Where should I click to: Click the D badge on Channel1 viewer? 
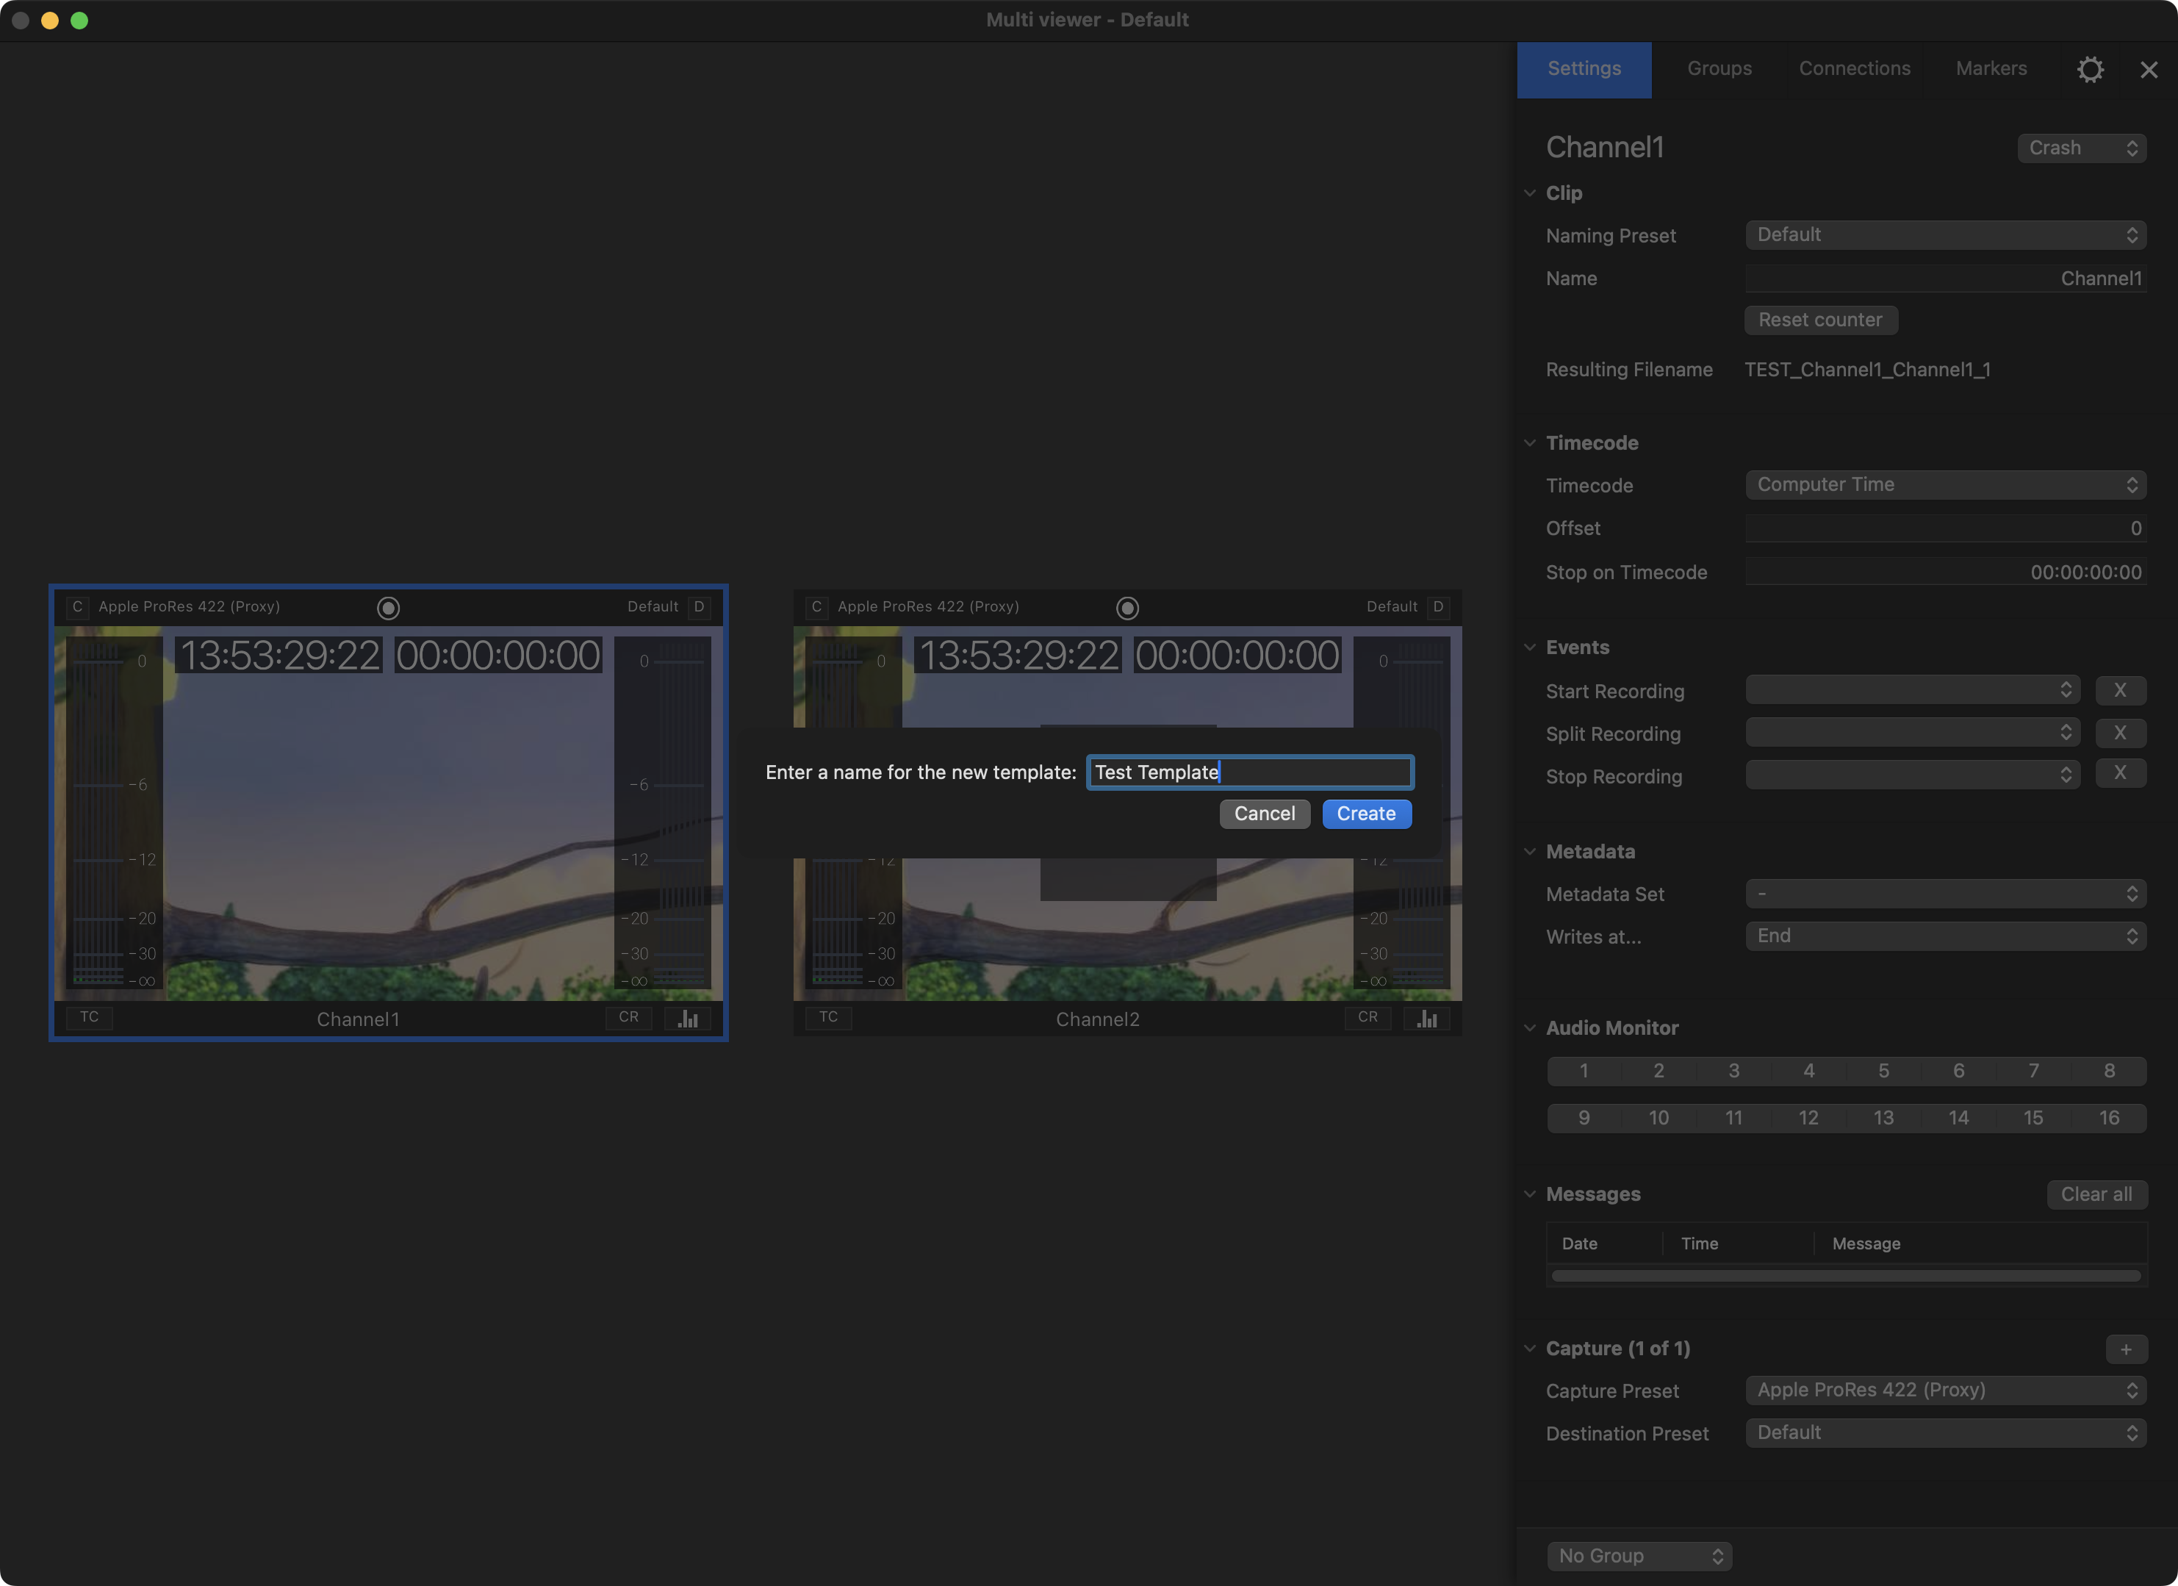tap(699, 607)
